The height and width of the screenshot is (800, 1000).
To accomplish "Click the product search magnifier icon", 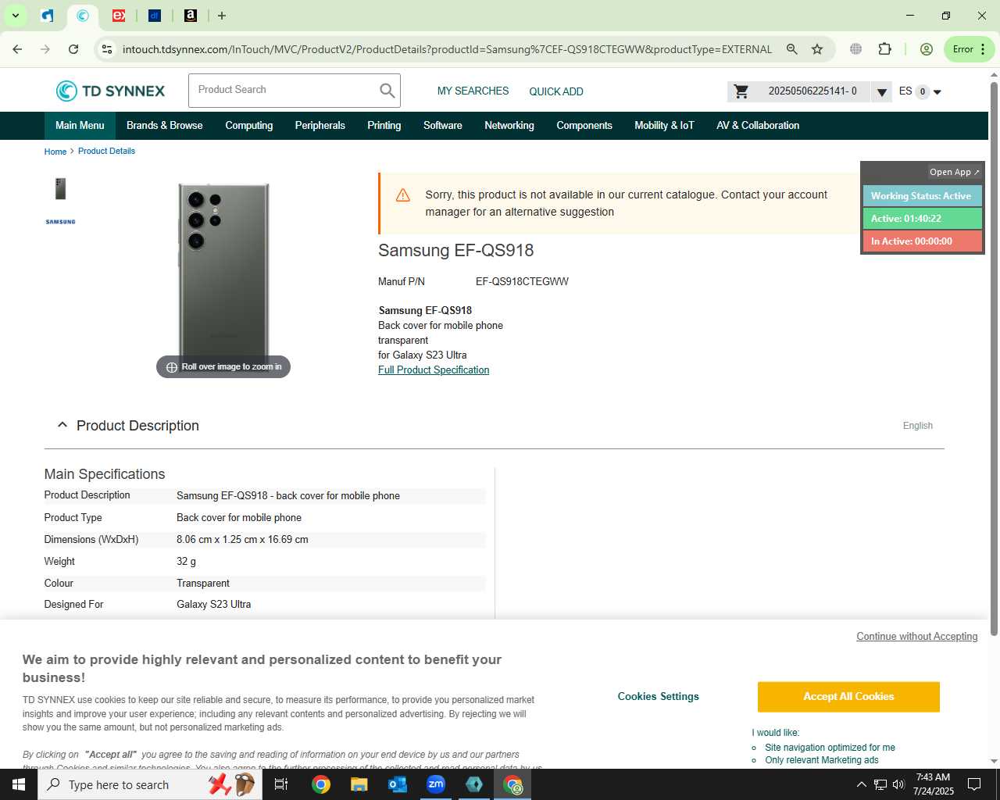I will [387, 91].
